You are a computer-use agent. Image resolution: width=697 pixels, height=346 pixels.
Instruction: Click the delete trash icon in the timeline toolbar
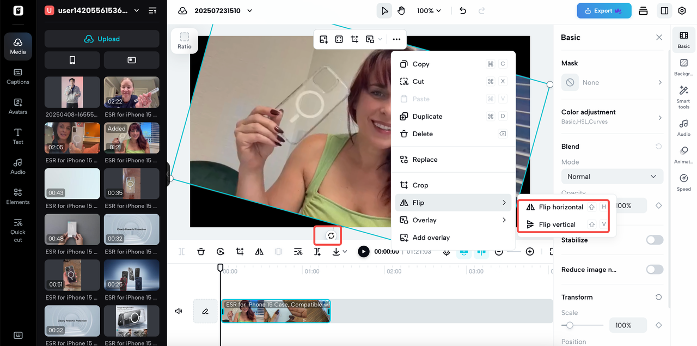point(201,251)
